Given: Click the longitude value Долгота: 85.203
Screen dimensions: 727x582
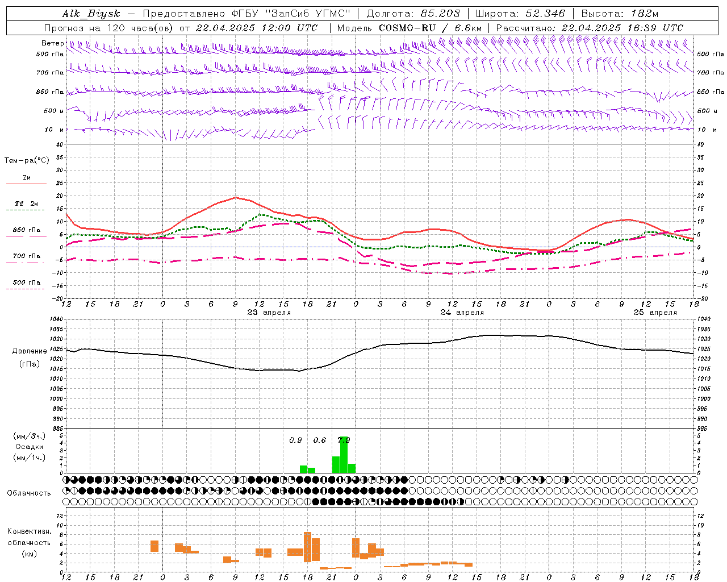Looking at the screenshot, I should 413,14.
